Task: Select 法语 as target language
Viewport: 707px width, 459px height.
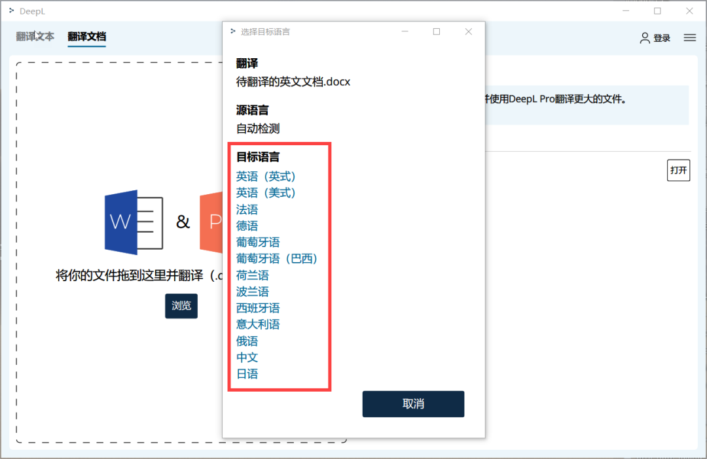Action: click(x=247, y=209)
